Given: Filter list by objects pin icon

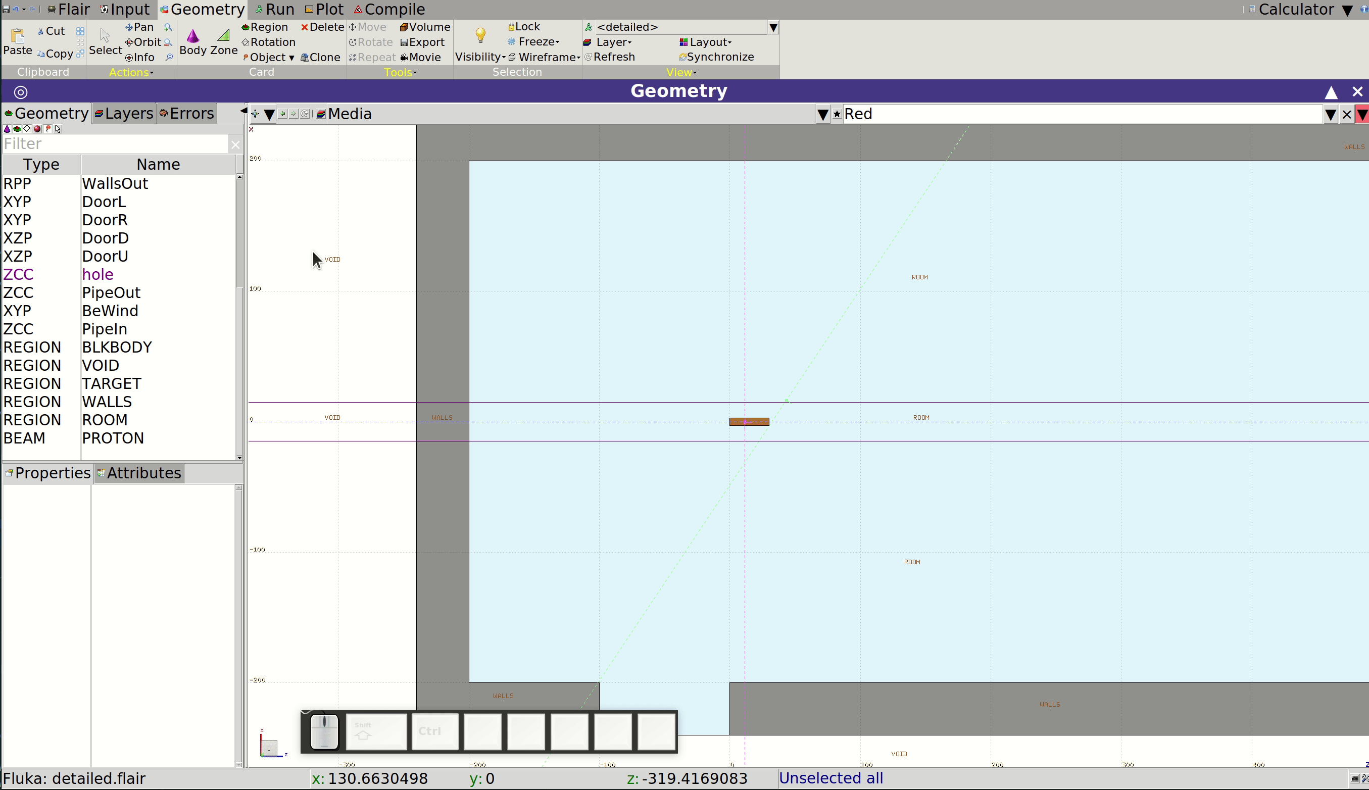Looking at the screenshot, I should click(x=48, y=129).
